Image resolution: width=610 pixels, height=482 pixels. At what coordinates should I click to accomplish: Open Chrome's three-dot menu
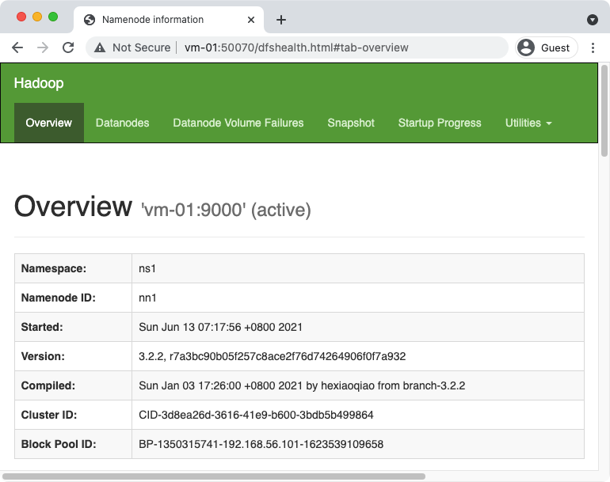click(593, 47)
